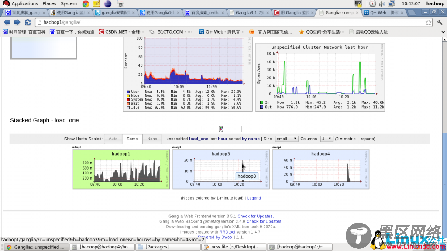Click the network connection tray icon

[x=392, y=3]
